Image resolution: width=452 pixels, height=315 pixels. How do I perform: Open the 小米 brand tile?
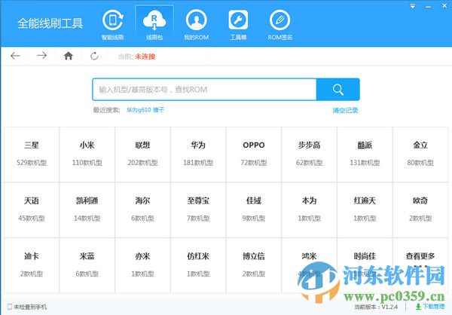(x=87, y=154)
